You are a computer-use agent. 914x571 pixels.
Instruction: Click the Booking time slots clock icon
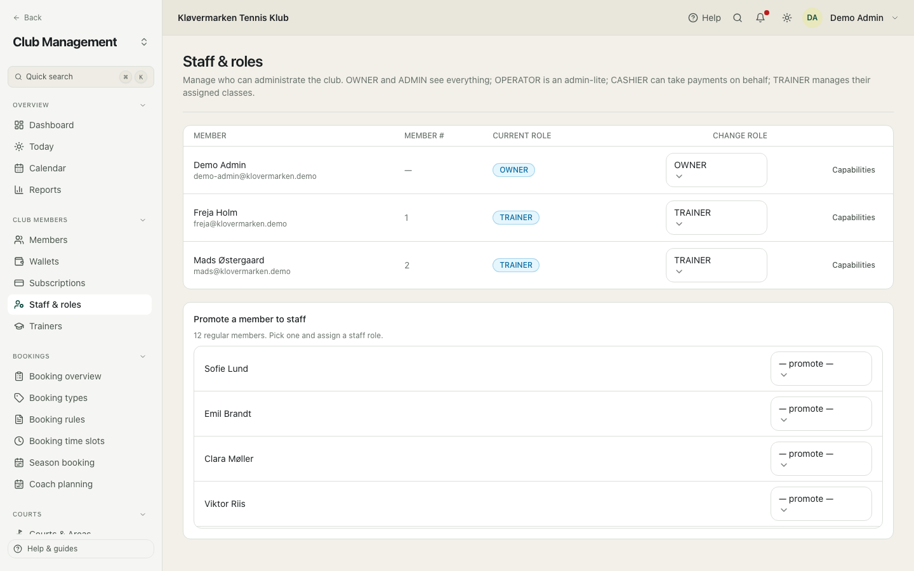(19, 441)
